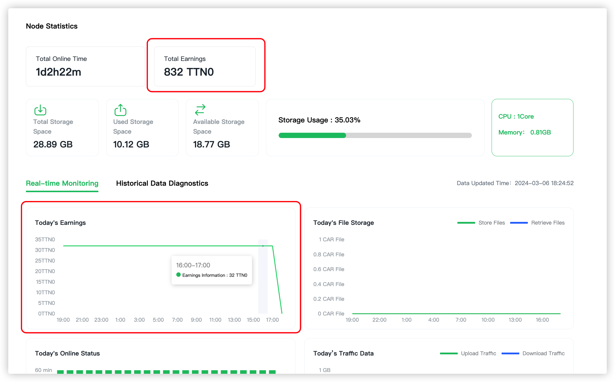Click the CPU and Memory info card
Viewport: 615px width, 382px height.
pos(532,127)
